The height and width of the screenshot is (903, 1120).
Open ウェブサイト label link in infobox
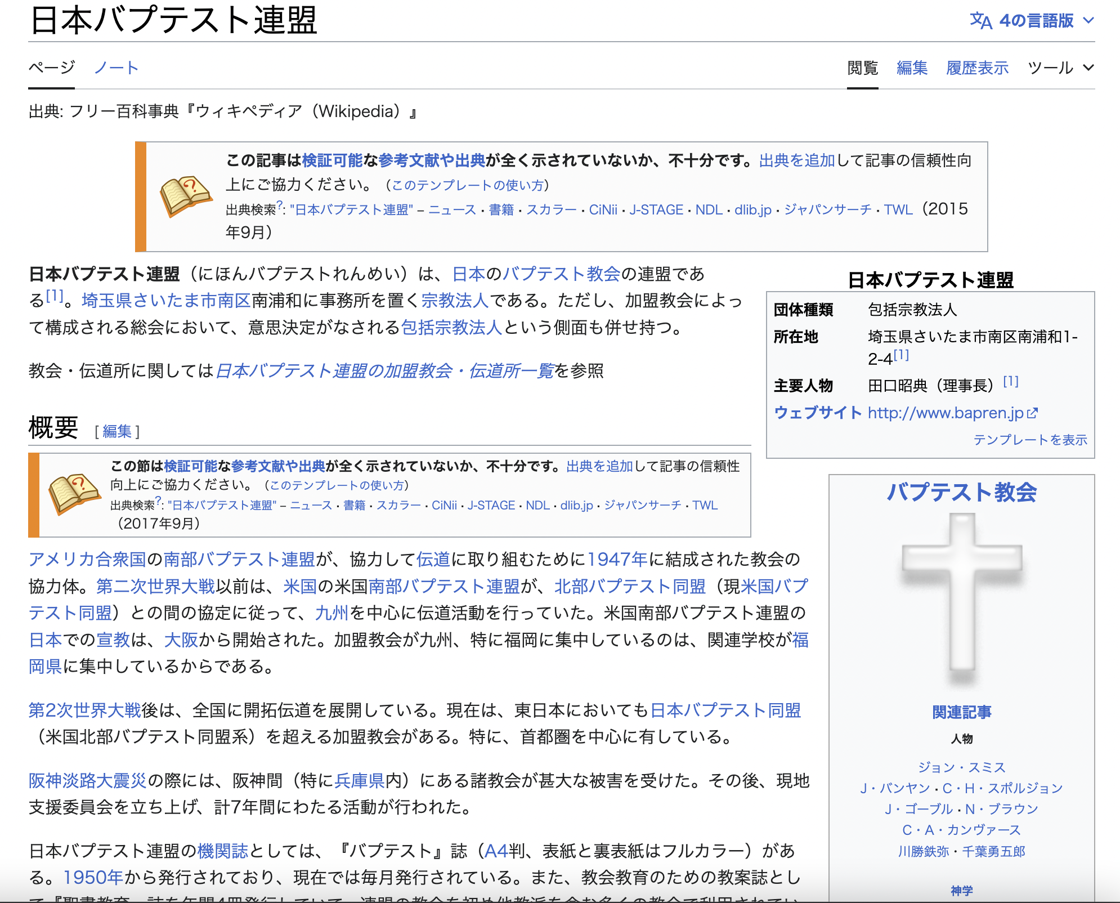coord(818,413)
